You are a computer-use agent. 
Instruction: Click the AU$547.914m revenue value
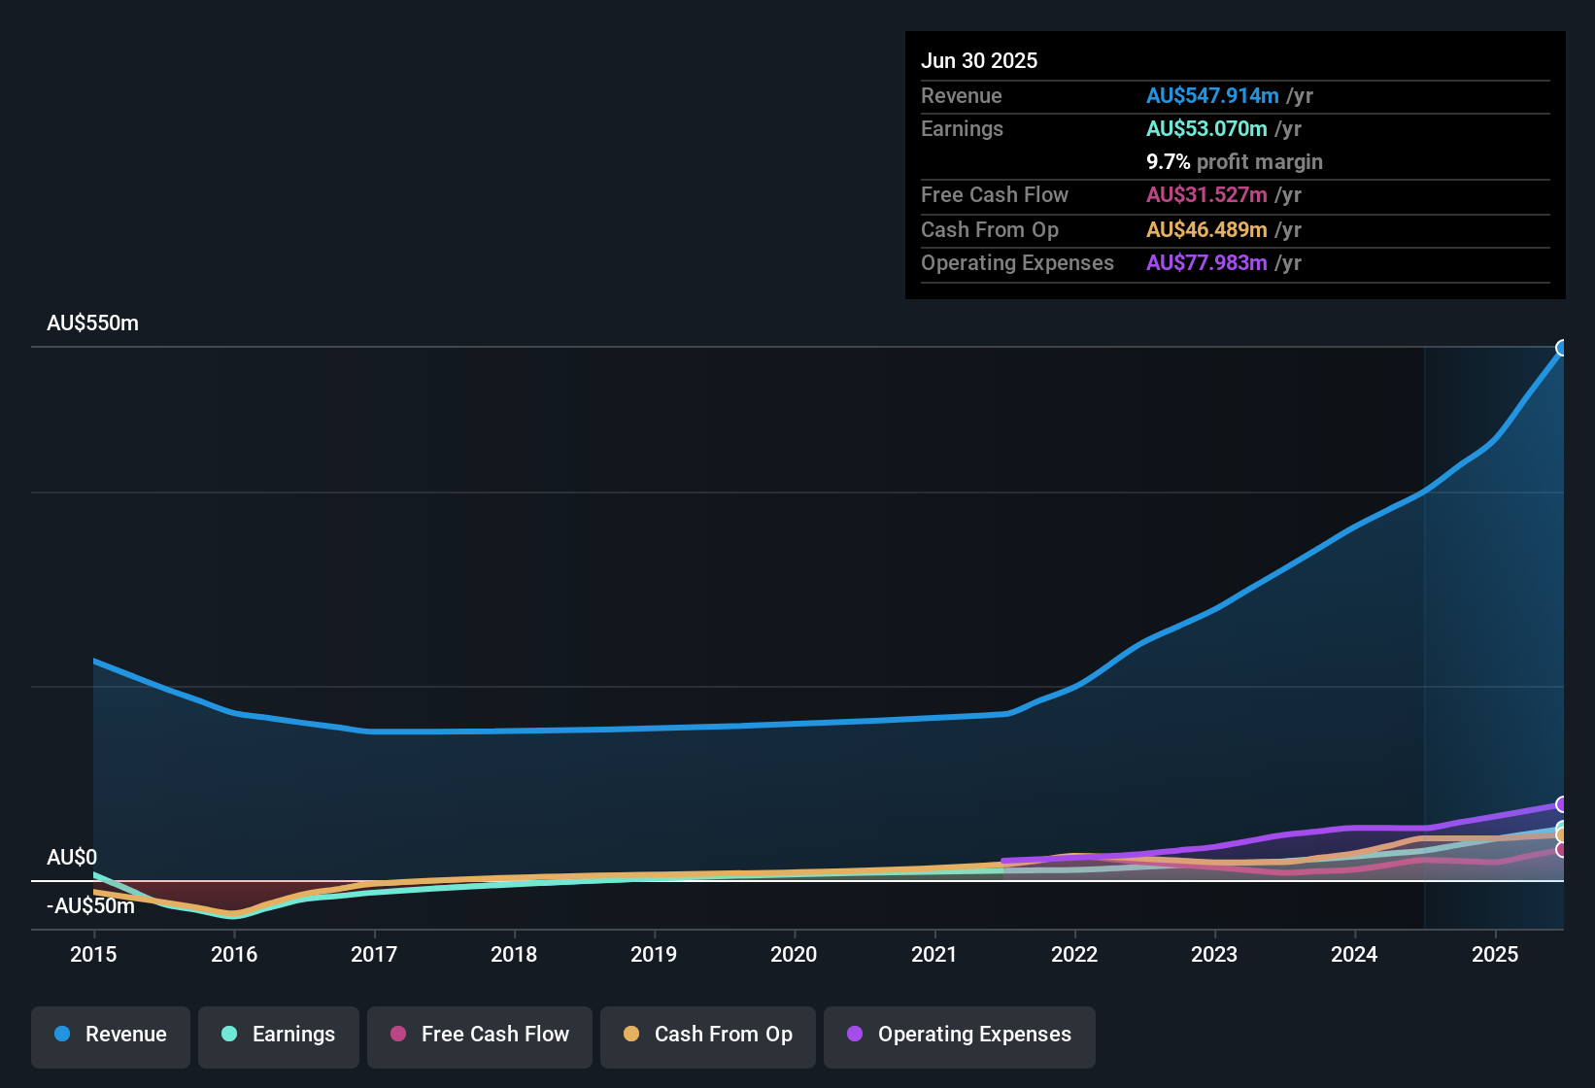[1212, 96]
